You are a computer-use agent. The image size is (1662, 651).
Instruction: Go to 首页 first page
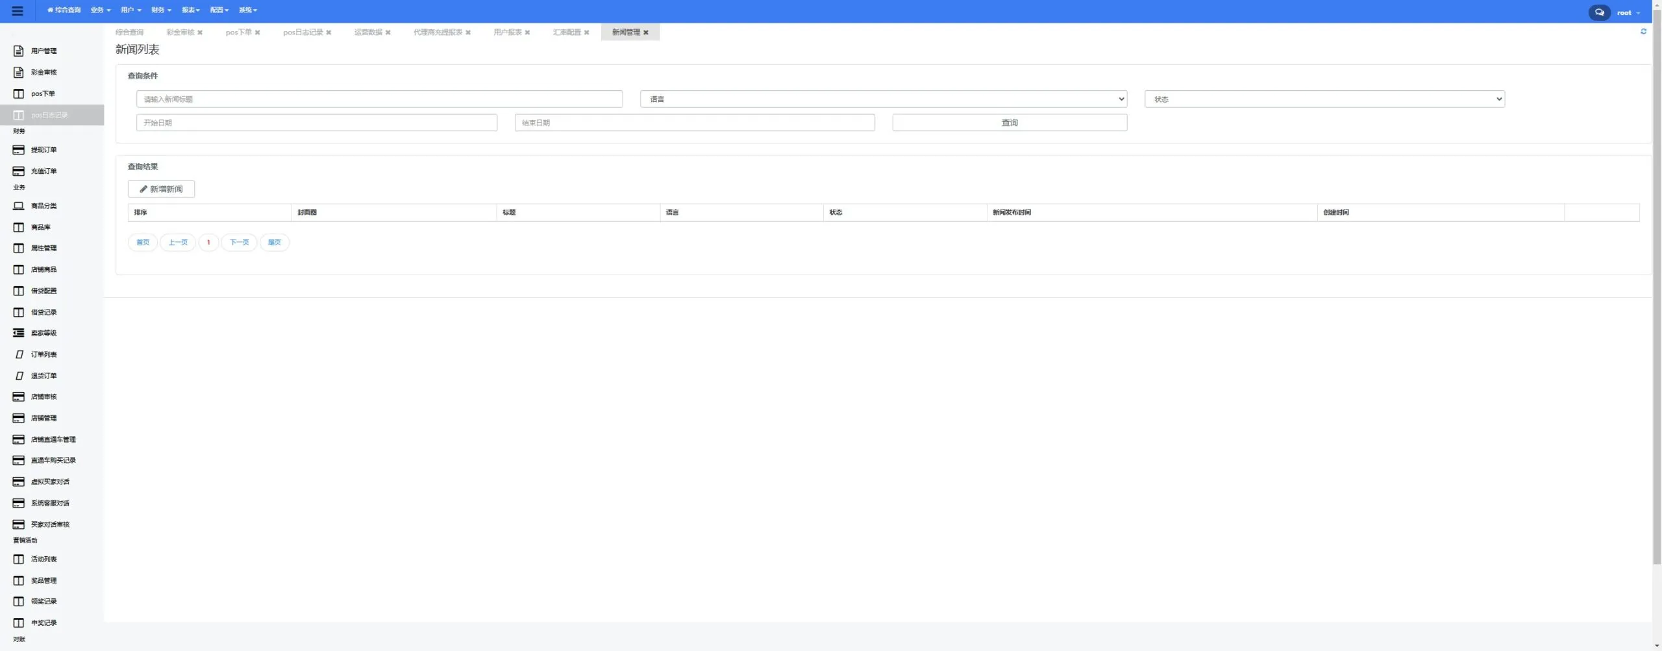[x=143, y=242]
